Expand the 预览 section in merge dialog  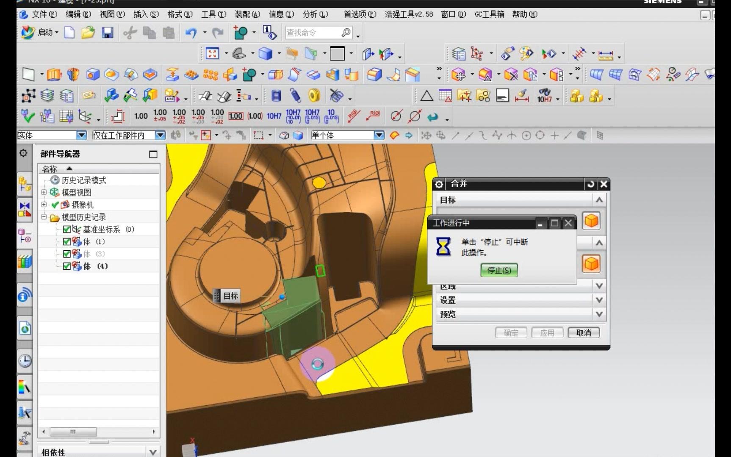pos(599,314)
